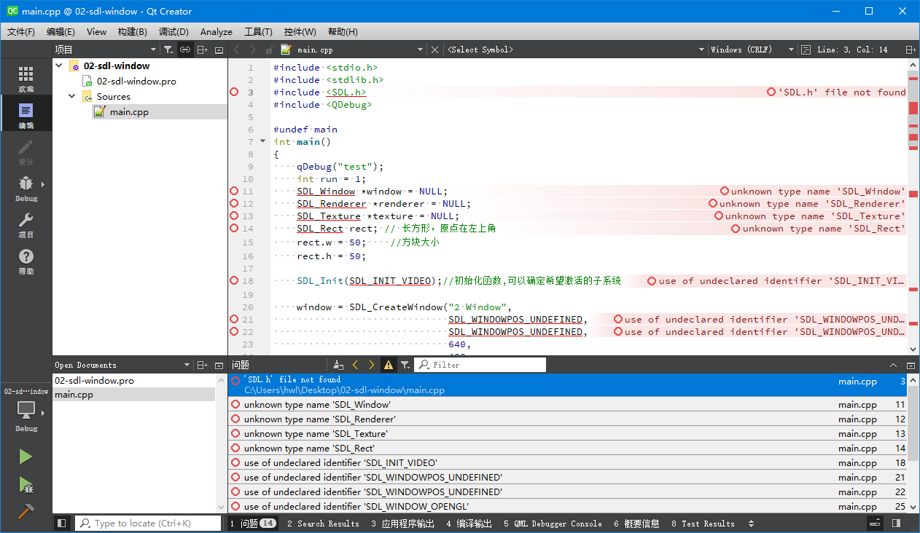920x533 pixels.
Task: Select 02-sdl-window.pro in project tree
Action: pos(136,81)
